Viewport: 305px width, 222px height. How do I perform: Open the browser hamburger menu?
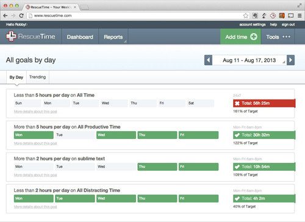(x=300, y=15)
